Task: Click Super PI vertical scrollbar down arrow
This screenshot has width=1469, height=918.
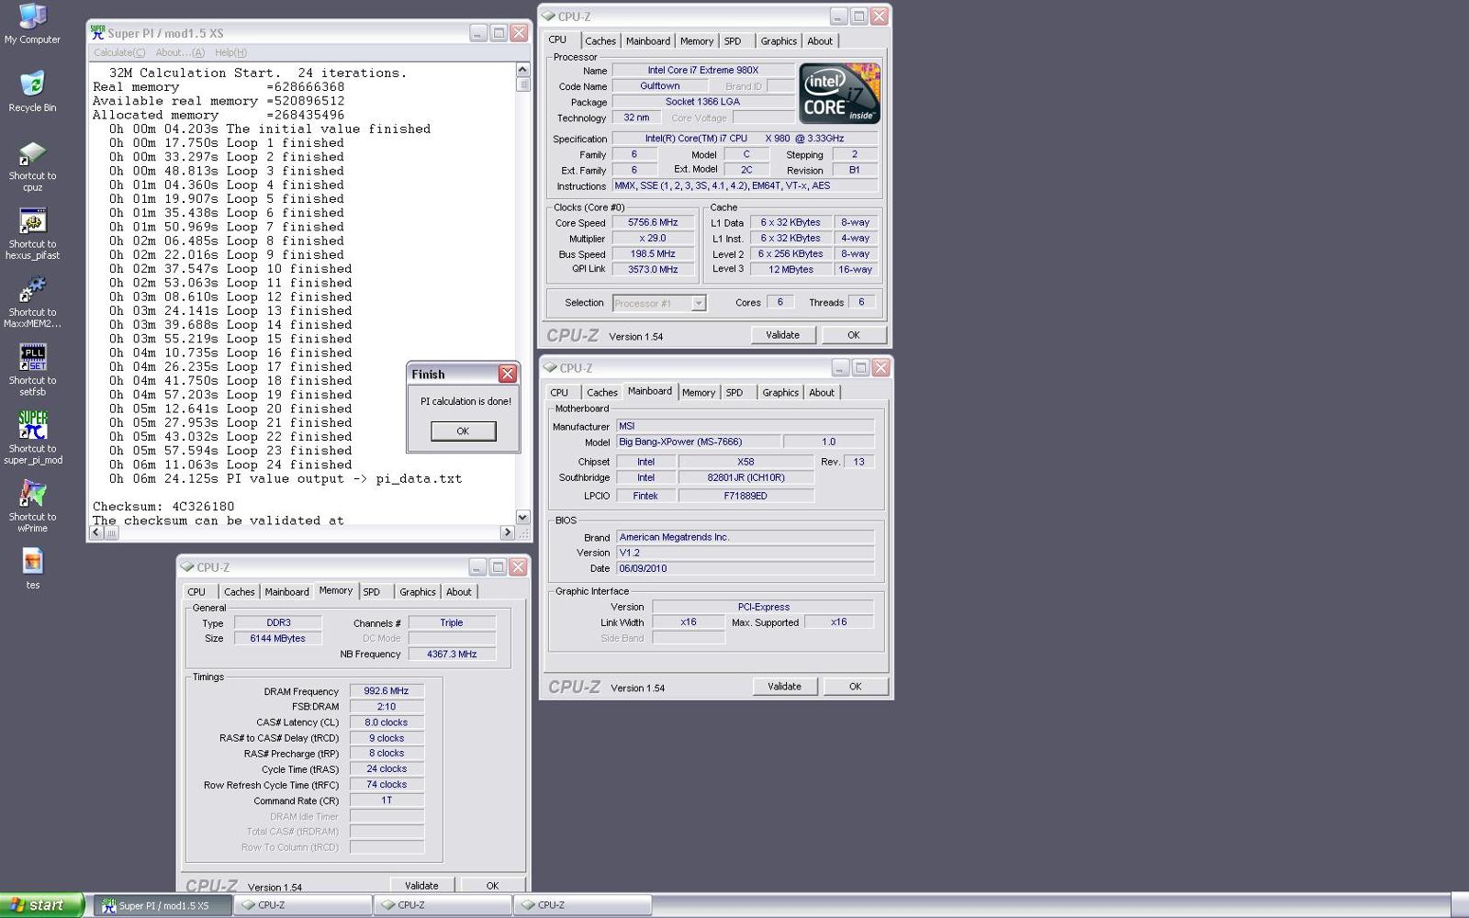Action: [x=522, y=517]
